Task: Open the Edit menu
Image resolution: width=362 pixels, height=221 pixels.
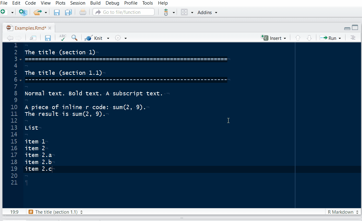Action: tap(16, 3)
